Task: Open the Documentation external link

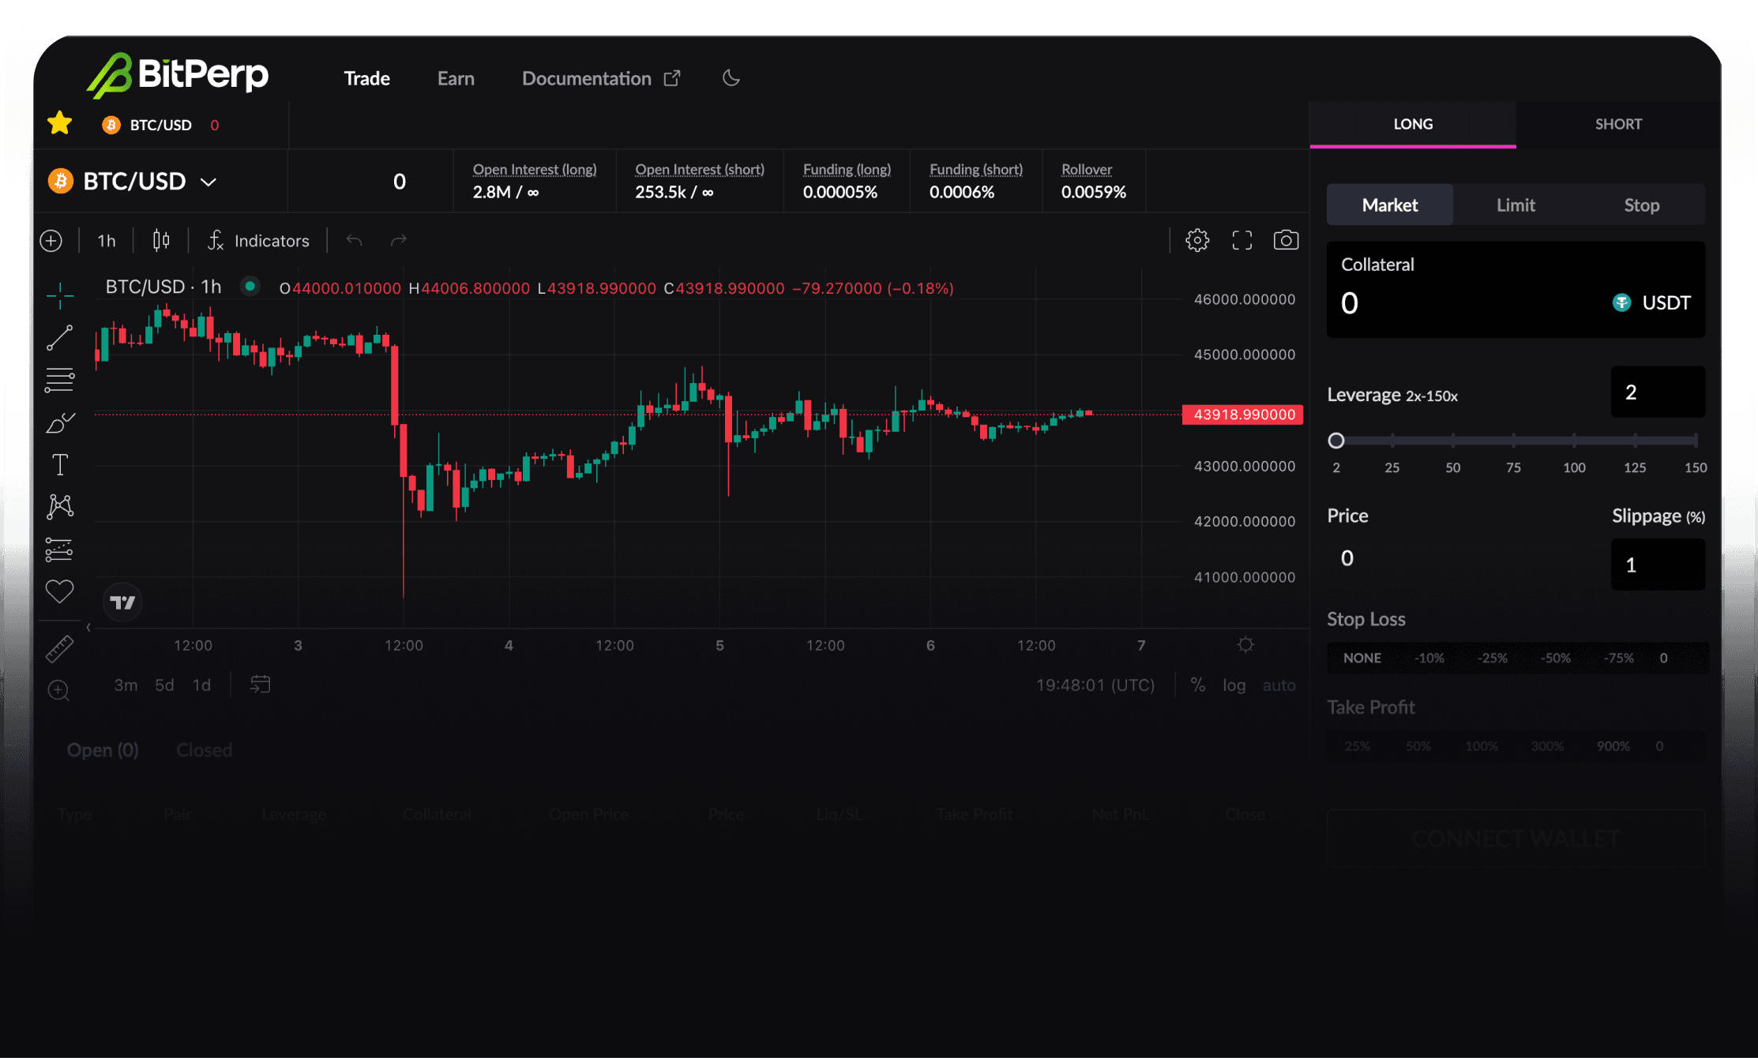Action: (x=601, y=78)
